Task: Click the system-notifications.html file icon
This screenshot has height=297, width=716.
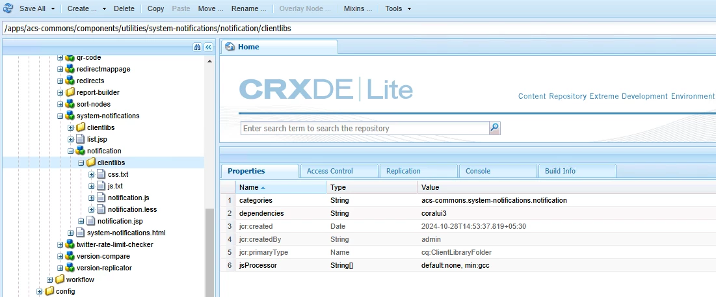Action: coord(81,233)
